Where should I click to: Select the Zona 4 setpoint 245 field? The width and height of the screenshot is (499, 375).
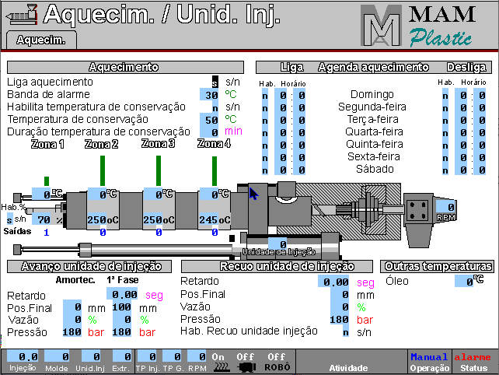tap(209, 219)
